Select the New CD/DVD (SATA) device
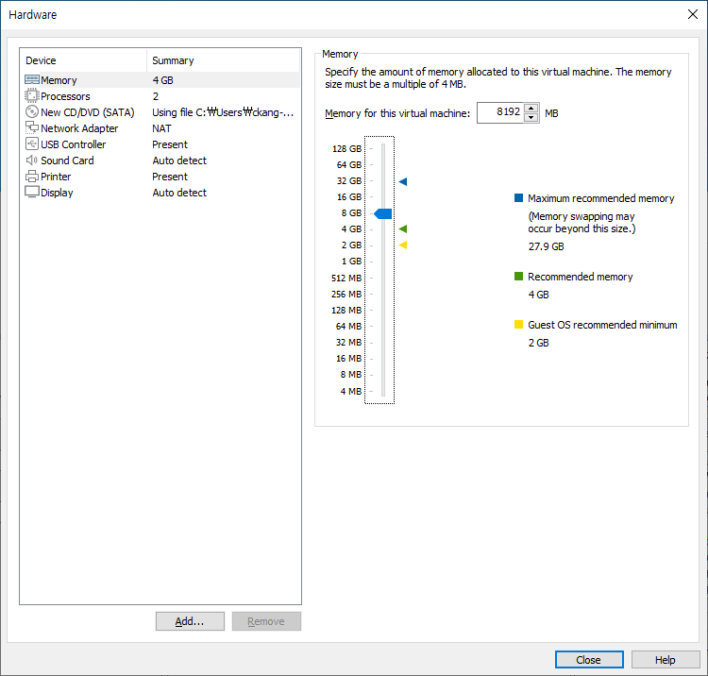Image resolution: width=708 pixels, height=676 pixels. point(161,112)
